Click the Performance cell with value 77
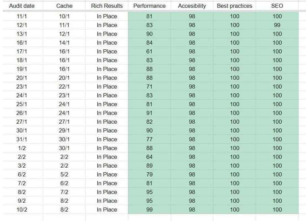The image size is (306, 221). (x=149, y=139)
